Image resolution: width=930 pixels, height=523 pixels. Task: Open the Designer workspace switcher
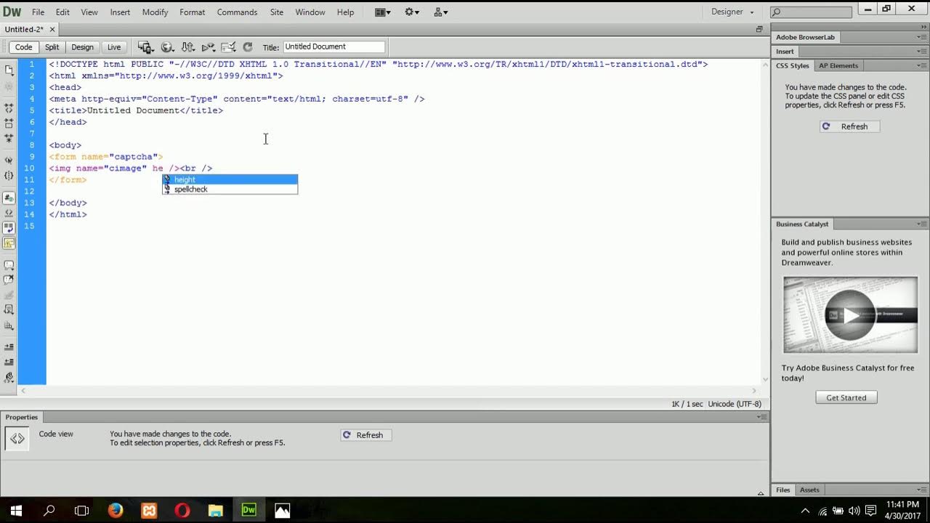(x=732, y=12)
